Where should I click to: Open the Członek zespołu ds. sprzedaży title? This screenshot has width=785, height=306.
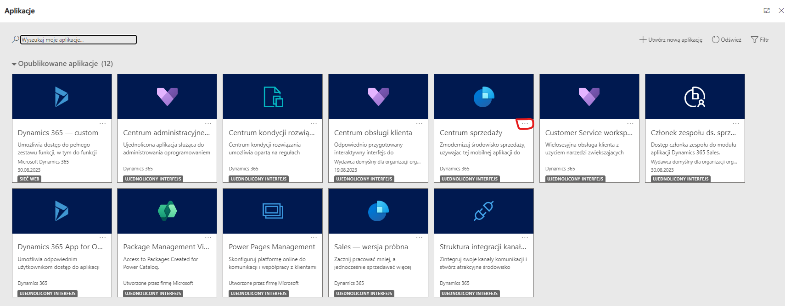[693, 133]
